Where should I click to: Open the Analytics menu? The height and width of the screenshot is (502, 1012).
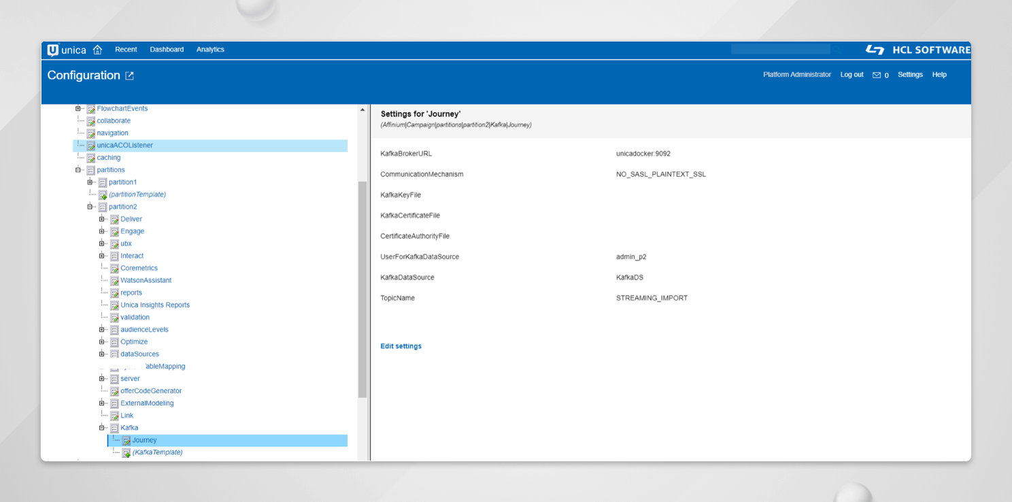(210, 50)
